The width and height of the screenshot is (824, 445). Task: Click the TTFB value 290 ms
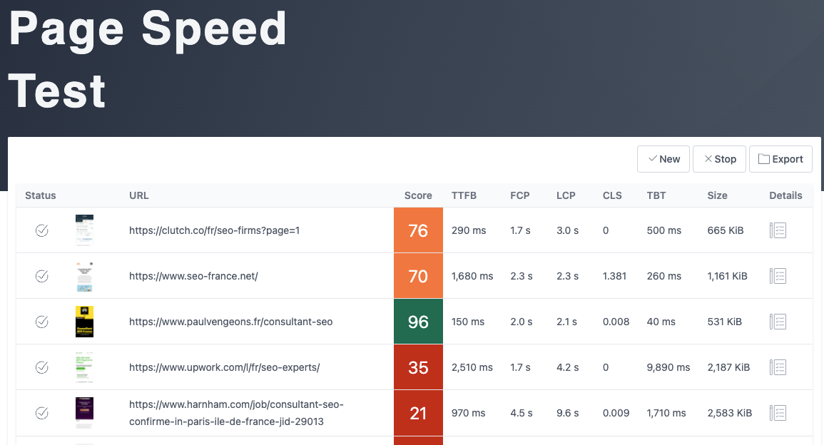click(469, 230)
